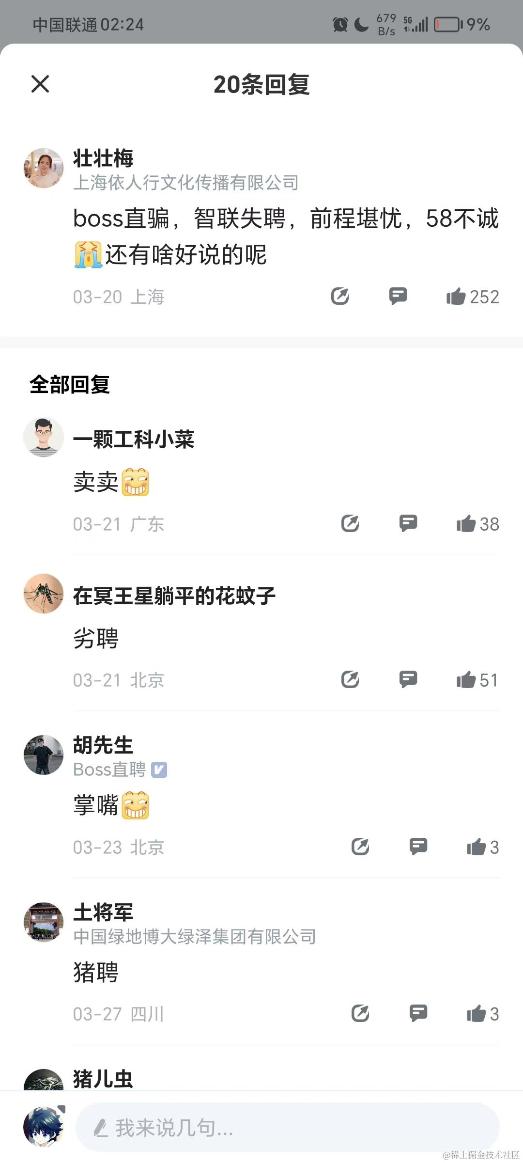This screenshot has height=1163, width=523.
Task: Comment on the 劣聘 reply
Action: [x=408, y=679]
